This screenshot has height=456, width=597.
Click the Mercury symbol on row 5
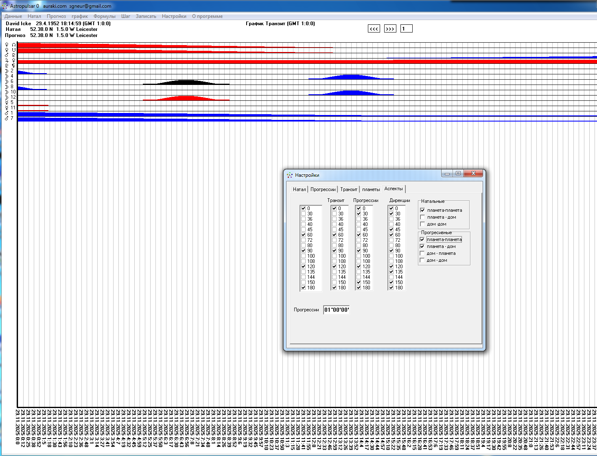coord(7,102)
